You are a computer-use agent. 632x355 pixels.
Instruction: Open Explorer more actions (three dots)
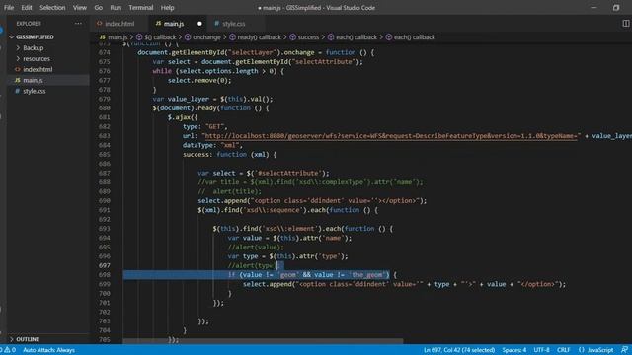[x=78, y=24]
